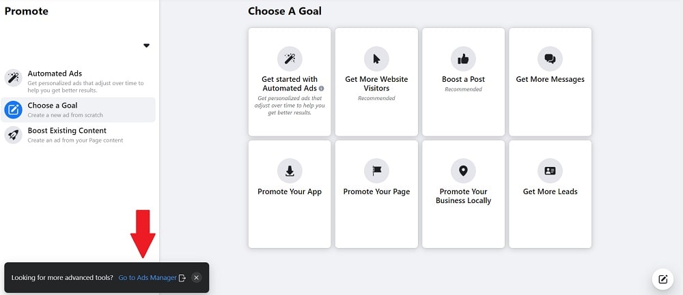
Task: Choose the Get More Leads goal card
Action: [550, 194]
